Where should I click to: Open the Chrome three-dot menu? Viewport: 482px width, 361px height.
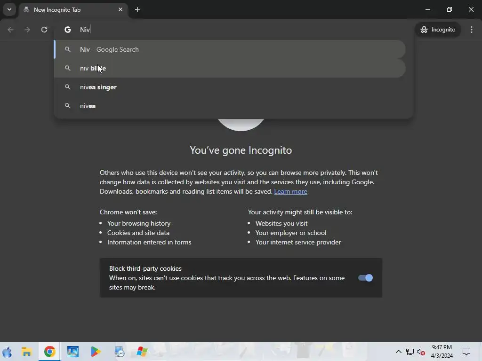pyautogui.click(x=472, y=30)
